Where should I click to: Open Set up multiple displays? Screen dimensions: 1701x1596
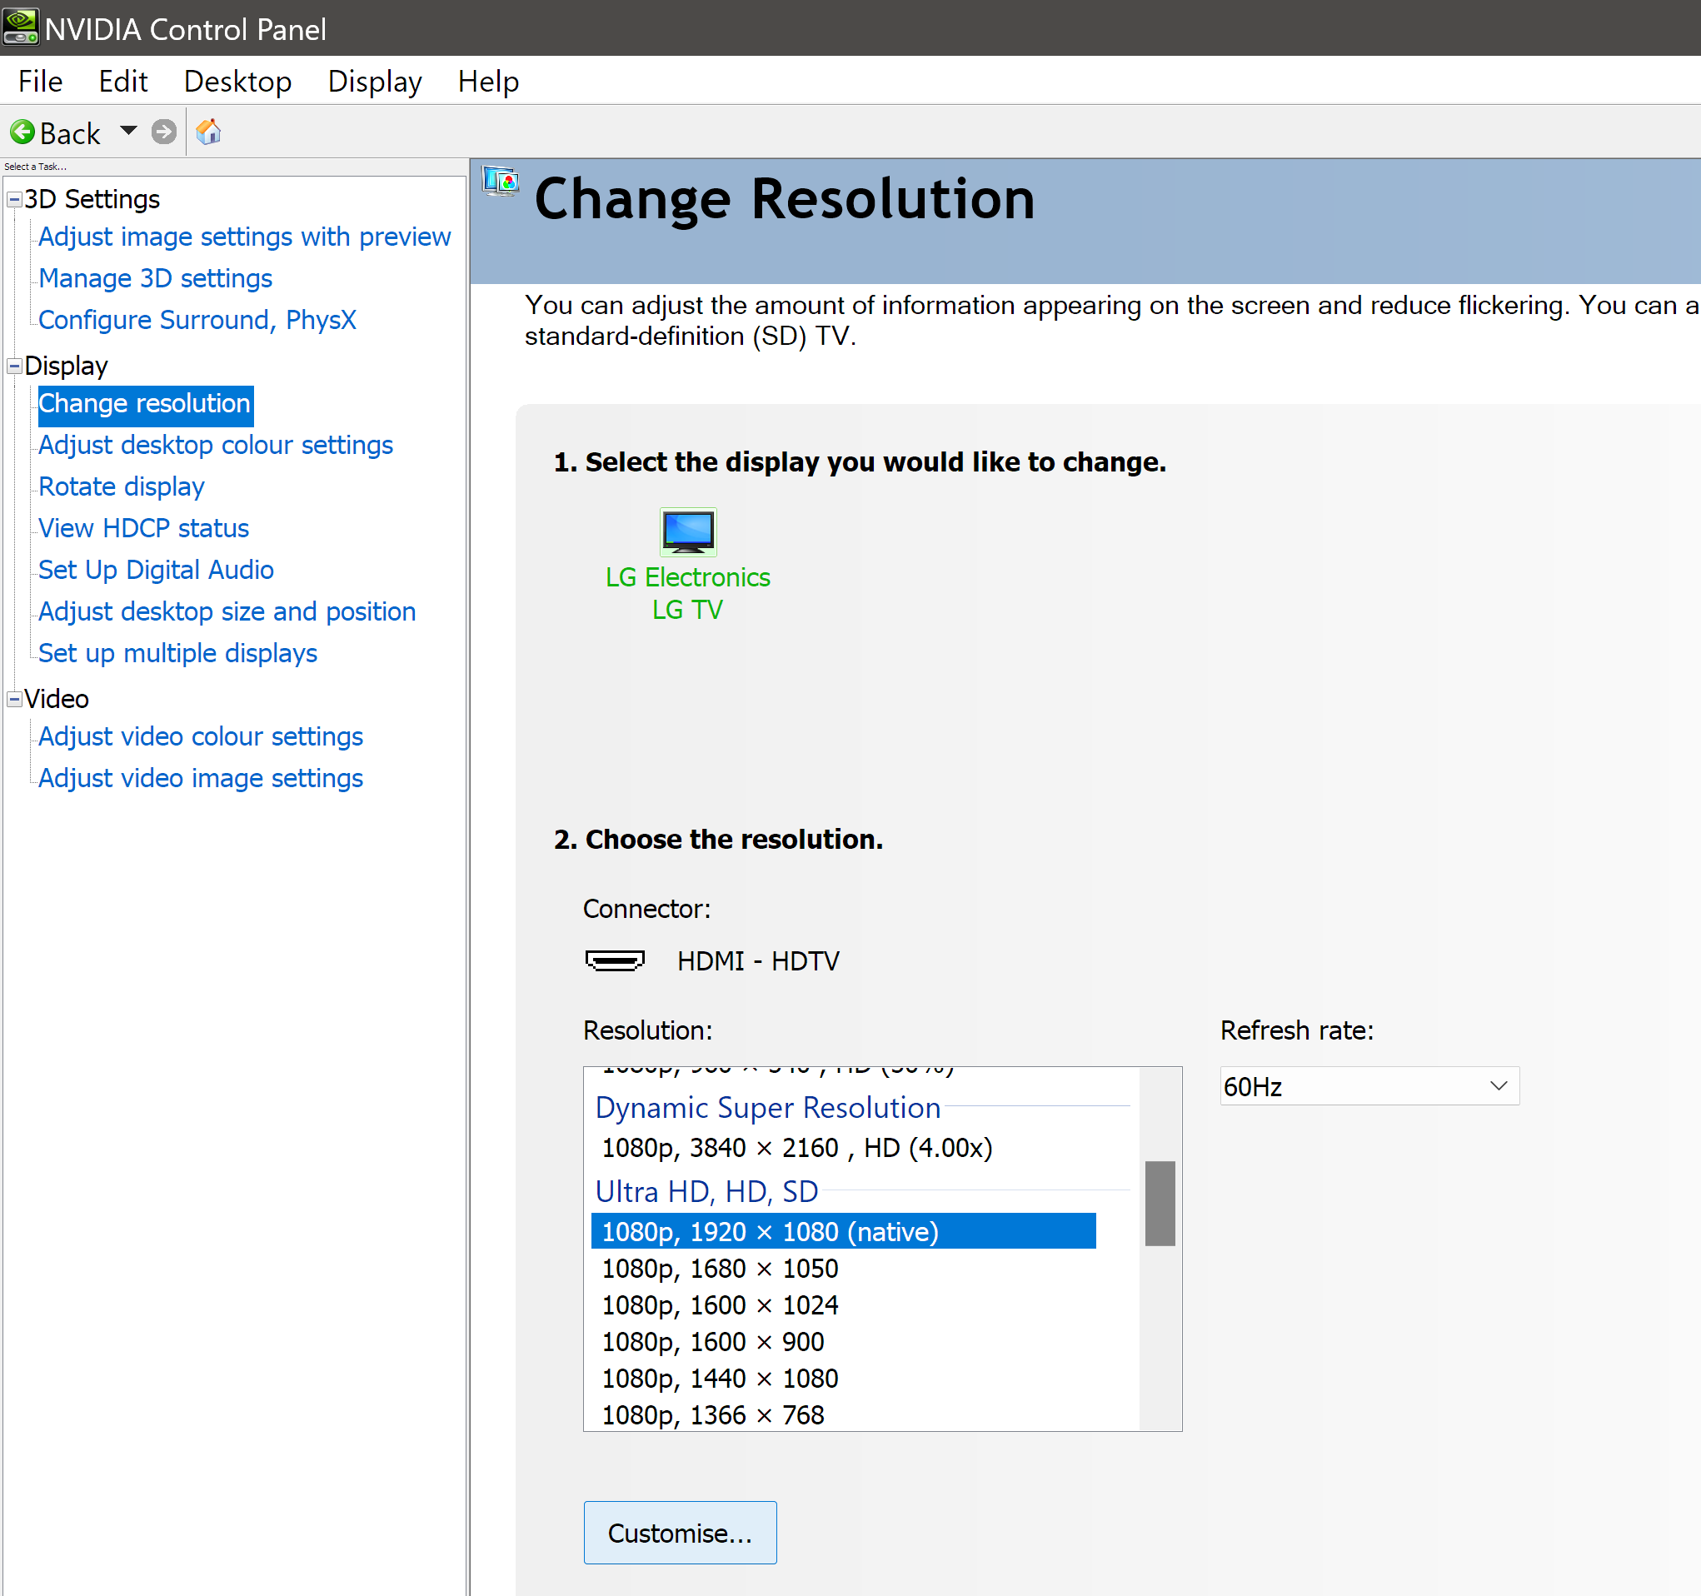click(x=178, y=653)
